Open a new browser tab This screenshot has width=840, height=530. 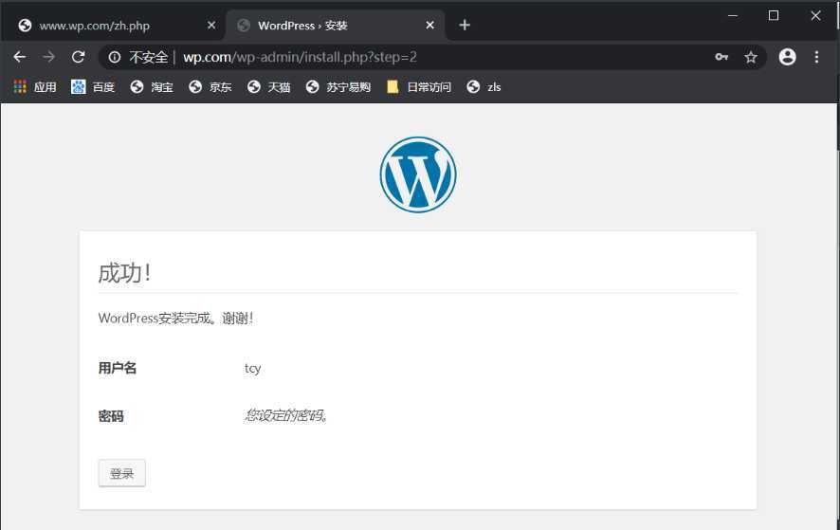tap(465, 26)
